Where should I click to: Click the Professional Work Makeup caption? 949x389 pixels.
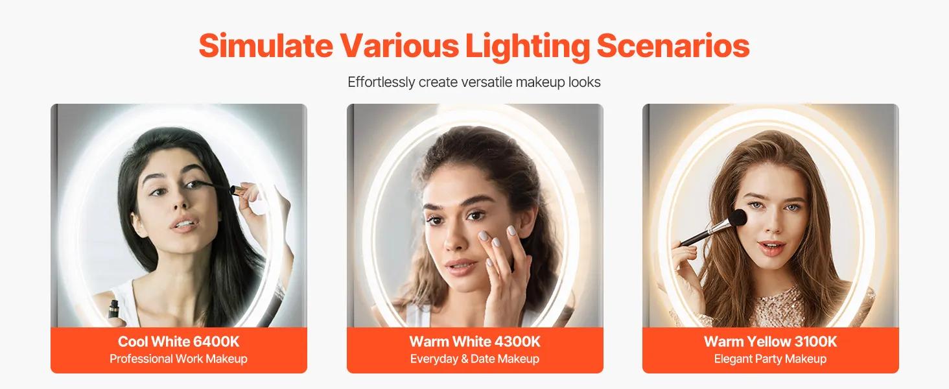pos(178,359)
